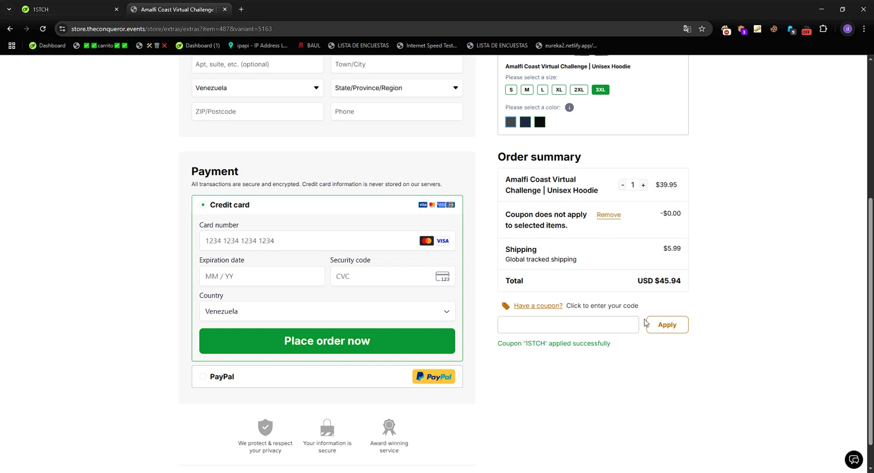Decrease hoodie quantity with minus button
Screen dimensions: 874x473
click(x=623, y=185)
